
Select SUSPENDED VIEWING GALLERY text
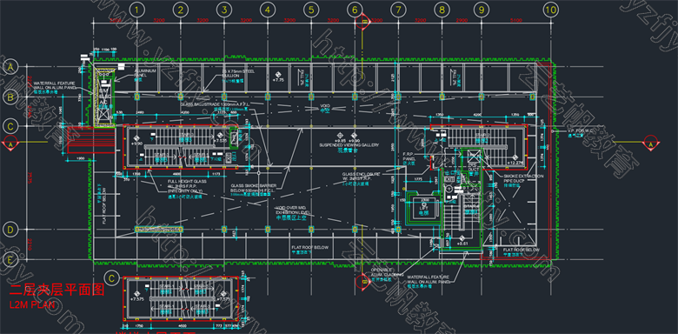click(349, 145)
